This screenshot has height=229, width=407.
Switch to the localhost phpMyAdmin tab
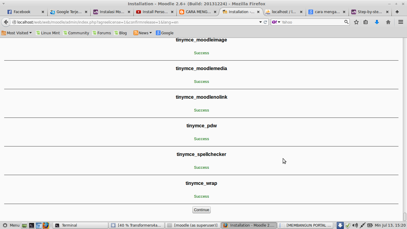click(x=282, y=12)
